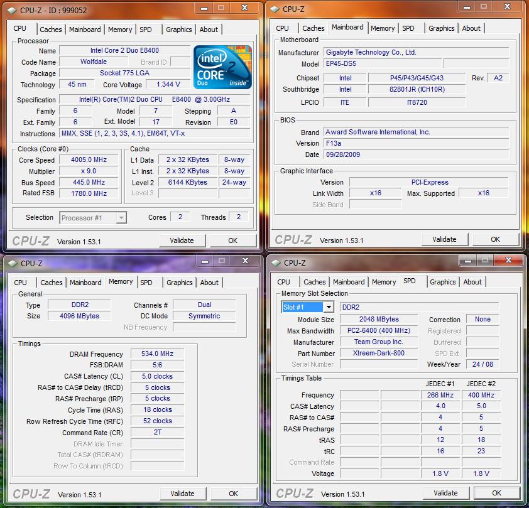Click the Core Voltage value 1.344 V
The height and width of the screenshot is (508, 529).
168,84
